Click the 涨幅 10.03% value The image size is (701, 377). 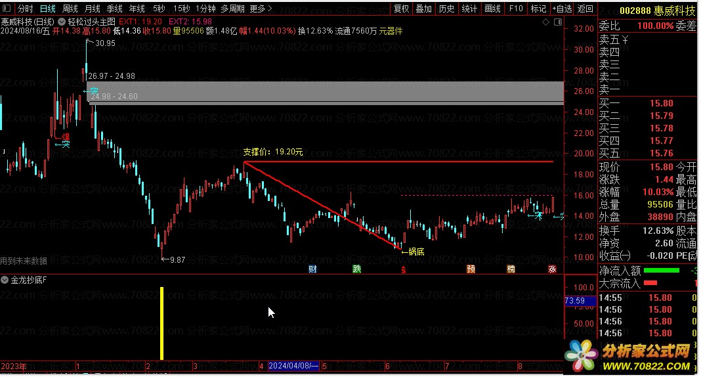point(658,192)
